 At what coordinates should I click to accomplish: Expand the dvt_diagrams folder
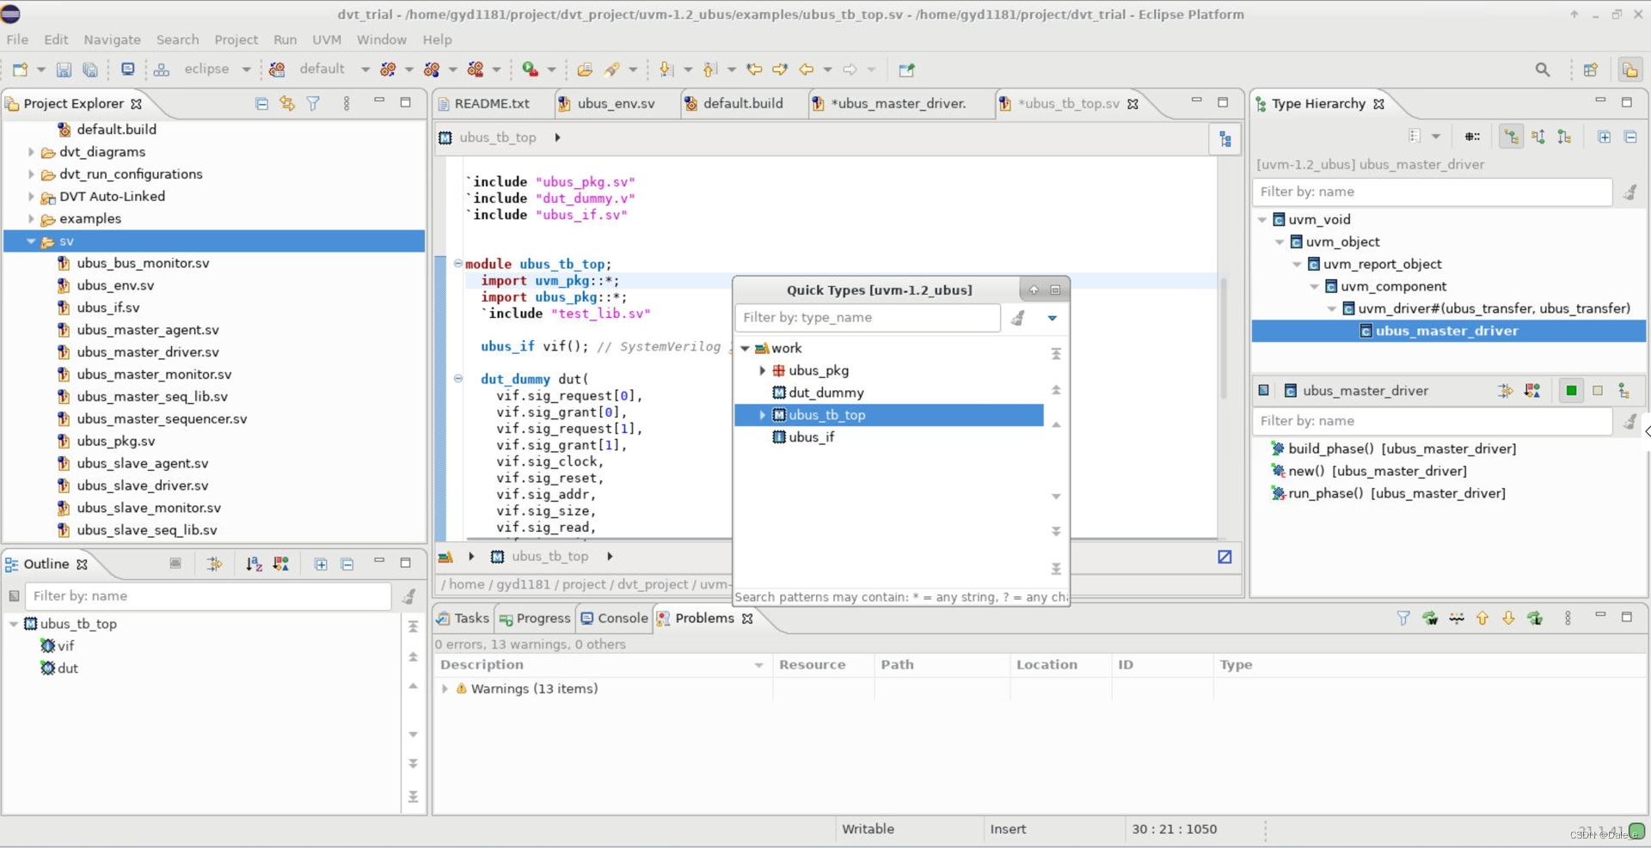31,152
